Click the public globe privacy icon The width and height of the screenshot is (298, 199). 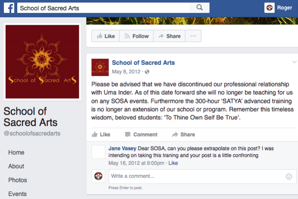(147, 71)
